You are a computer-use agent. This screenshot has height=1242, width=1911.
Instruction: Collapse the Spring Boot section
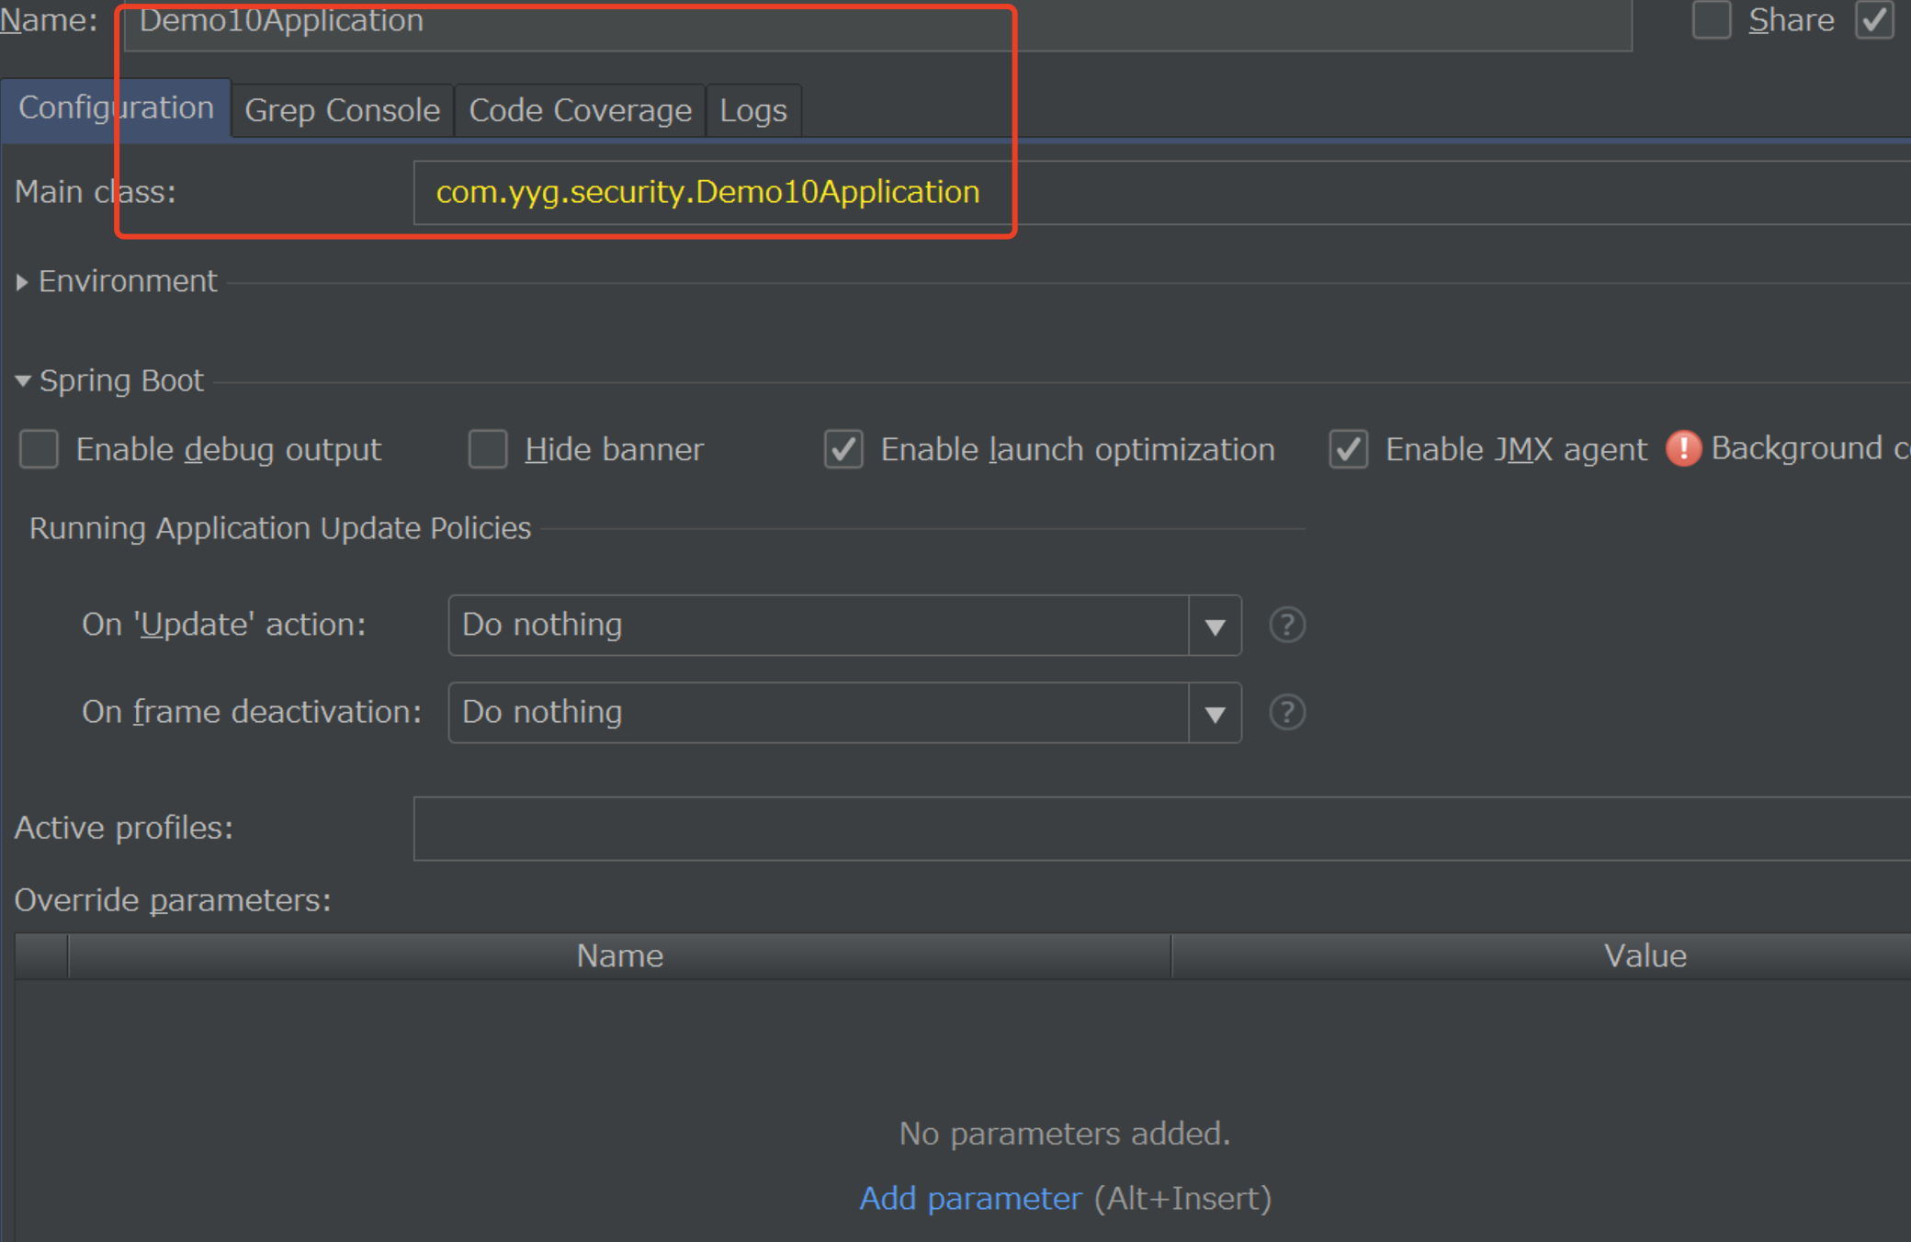point(23,380)
